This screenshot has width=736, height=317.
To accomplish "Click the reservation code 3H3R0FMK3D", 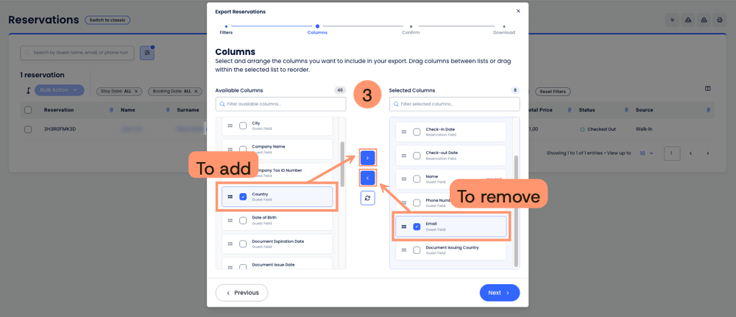I will pyautogui.click(x=60, y=129).
